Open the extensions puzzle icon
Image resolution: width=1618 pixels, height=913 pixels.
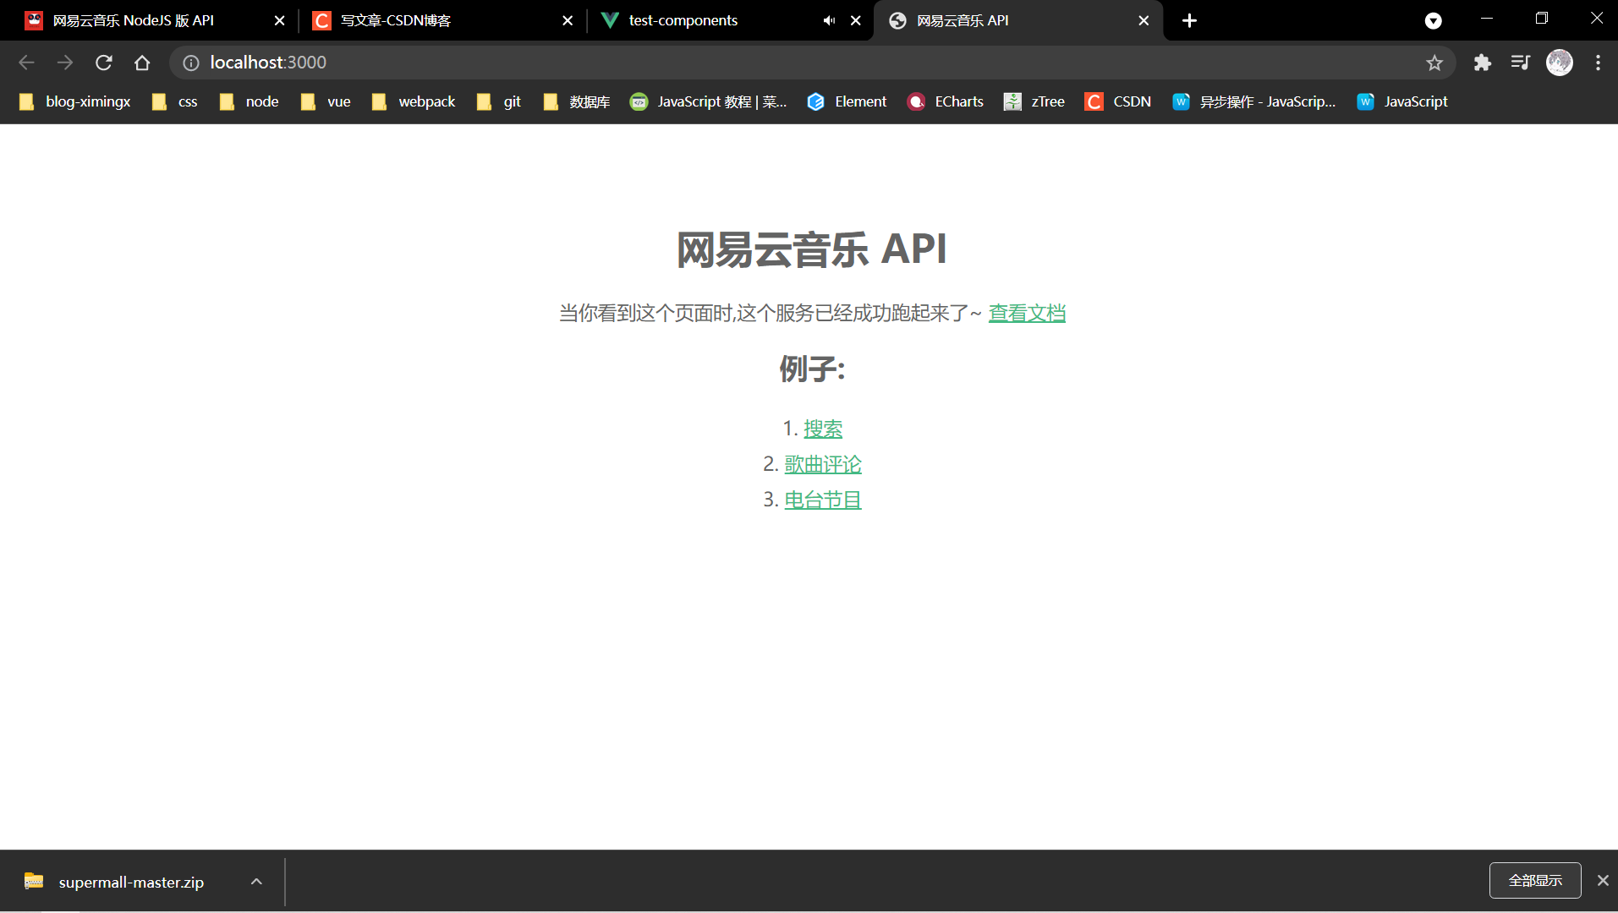click(x=1482, y=63)
